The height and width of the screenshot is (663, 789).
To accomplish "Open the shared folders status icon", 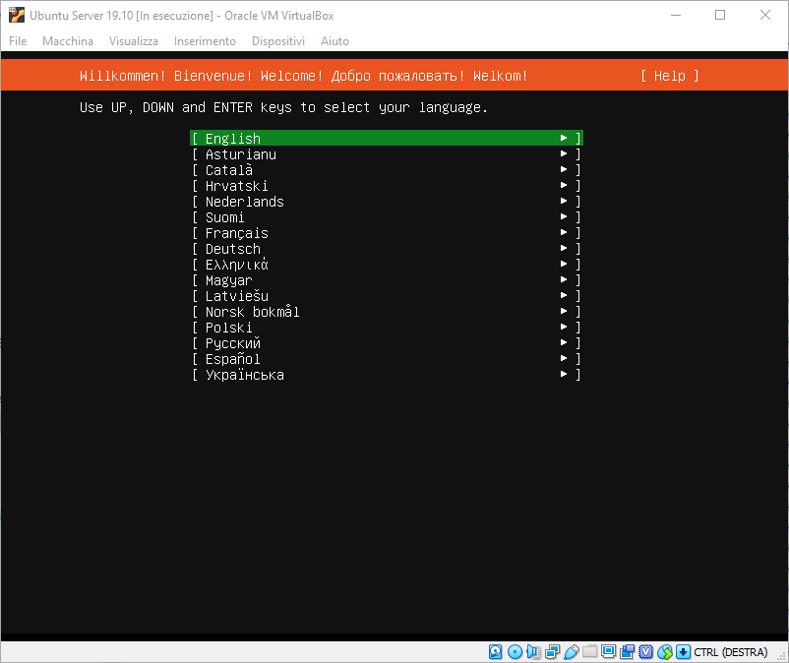I will tap(589, 652).
